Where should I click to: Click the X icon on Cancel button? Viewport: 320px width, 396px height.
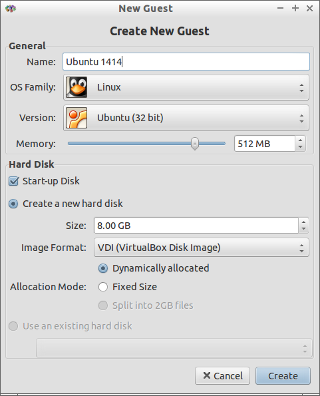pyautogui.click(x=207, y=375)
